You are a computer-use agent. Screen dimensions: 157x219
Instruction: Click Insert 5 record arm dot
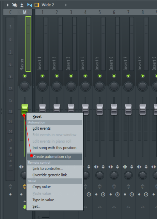96,194
